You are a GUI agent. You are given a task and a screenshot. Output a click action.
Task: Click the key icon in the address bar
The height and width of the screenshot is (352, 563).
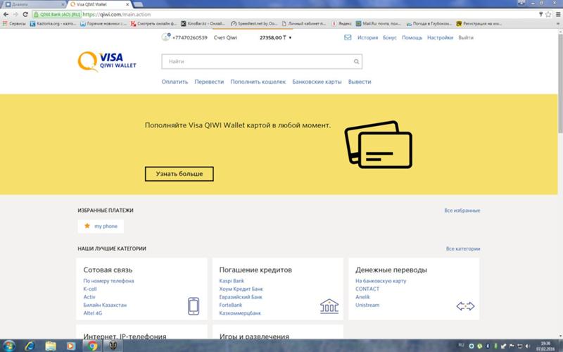(x=540, y=14)
